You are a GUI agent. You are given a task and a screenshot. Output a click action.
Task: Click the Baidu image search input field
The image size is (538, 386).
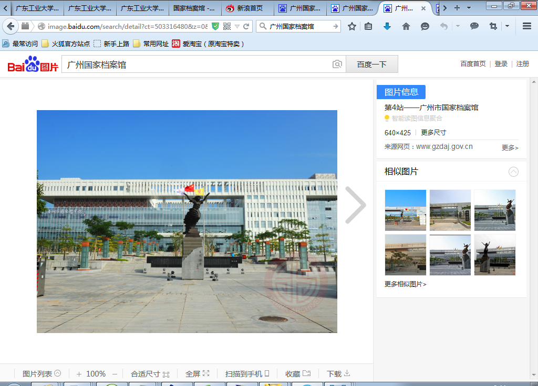[x=197, y=65]
